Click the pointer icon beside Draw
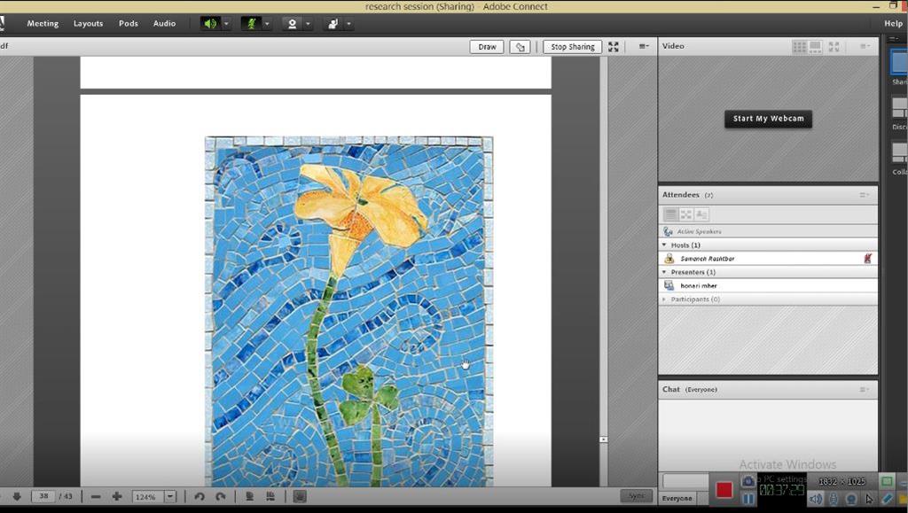908x513 pixels. (x=520, y=47)
